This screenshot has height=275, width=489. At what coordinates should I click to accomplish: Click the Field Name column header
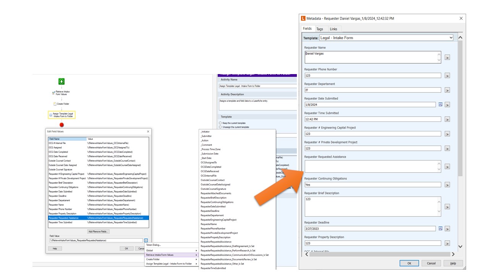point(67,139)
